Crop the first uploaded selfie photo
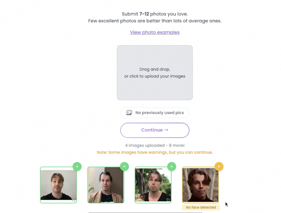The image size is (281, 213). pyautogui.click(x=74, y=200)
